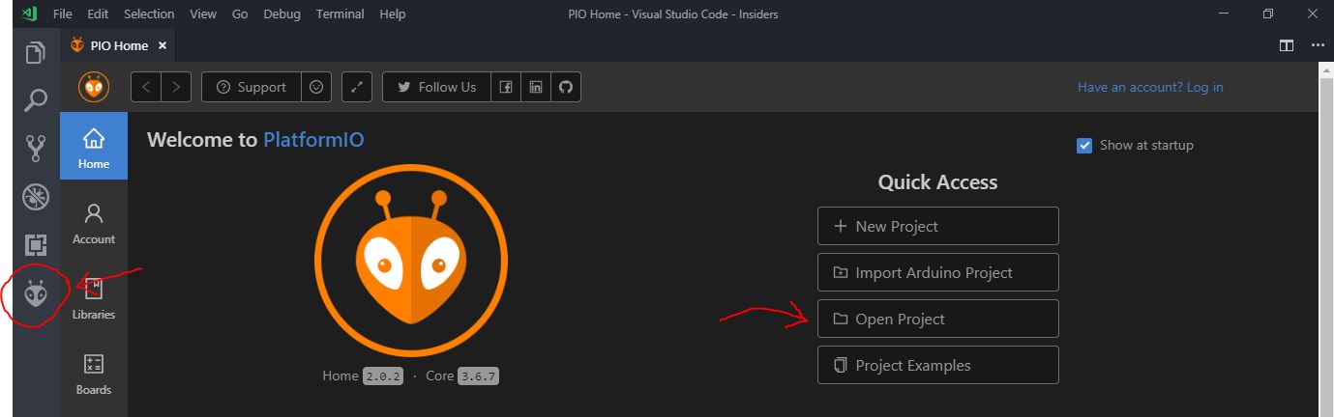The height and width of the screenshot is (417, 1334).
Task: Click the PlatformIO logo in PIO toolbar
Action: coord(94,87)
